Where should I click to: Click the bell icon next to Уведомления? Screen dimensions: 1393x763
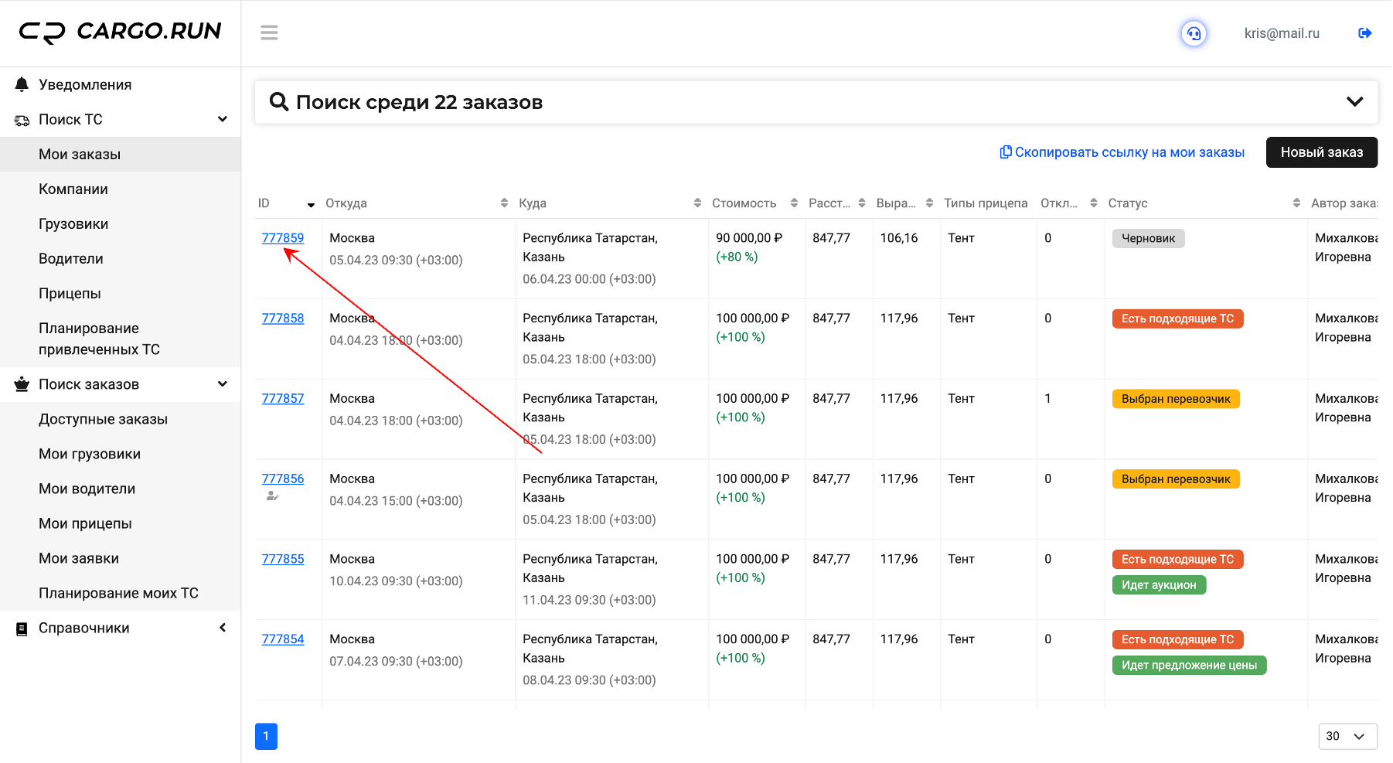click(x=22, y=84)
